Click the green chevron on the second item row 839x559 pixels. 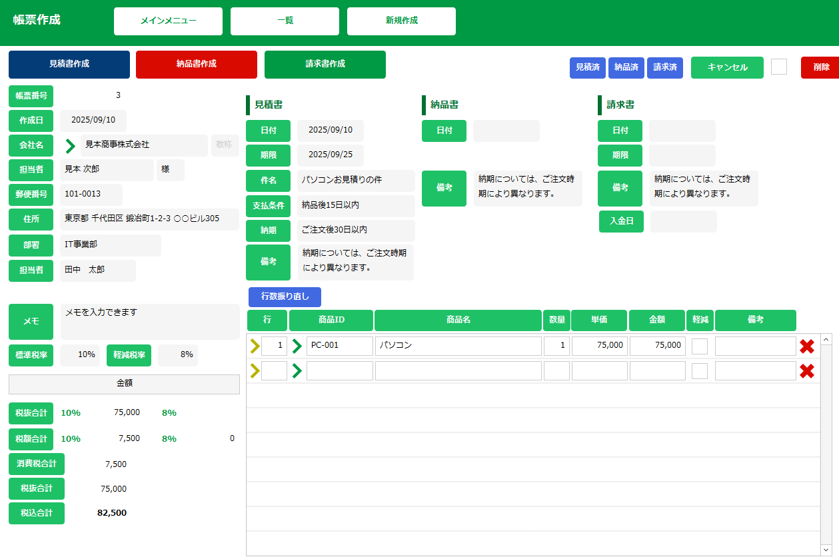click(297, 370)
